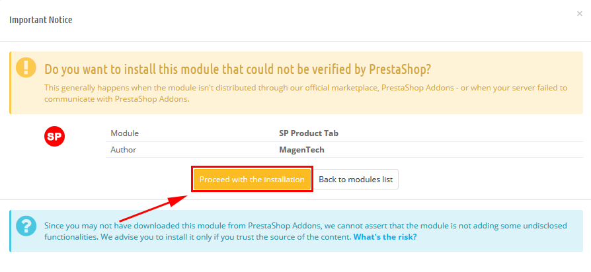591x272 pixels.
Task: Click the Important Notice title
Action: 41,20
